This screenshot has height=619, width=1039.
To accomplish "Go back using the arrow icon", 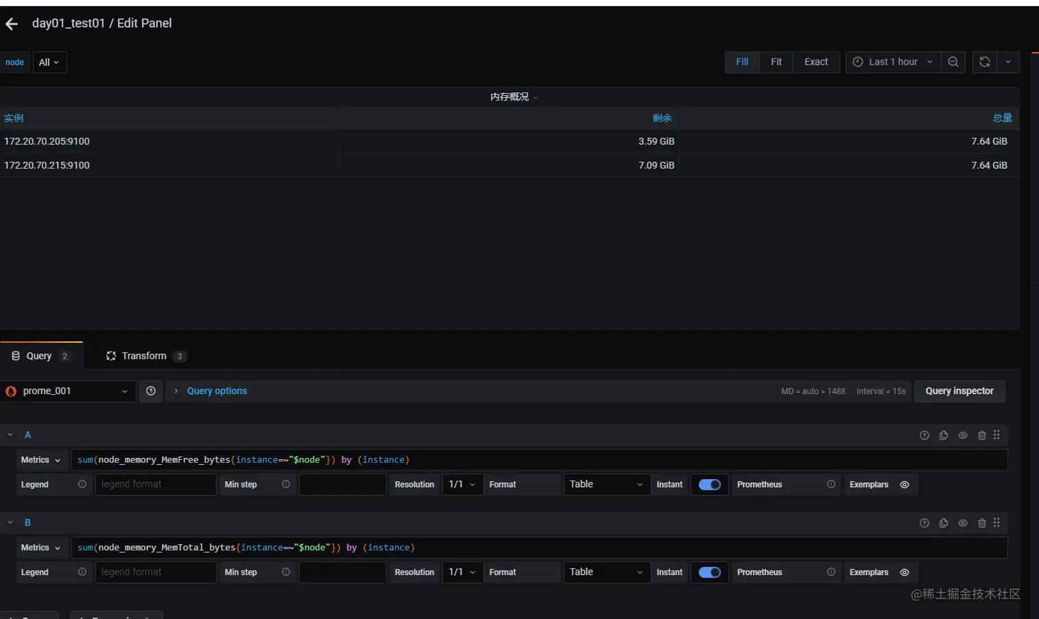I will click(12, 24).
